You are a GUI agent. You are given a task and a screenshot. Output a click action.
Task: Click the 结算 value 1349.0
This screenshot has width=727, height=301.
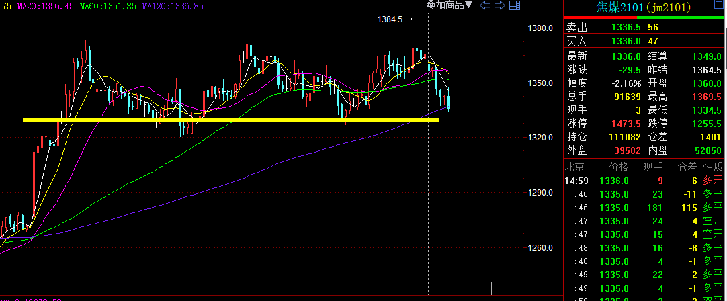click(x=707, y=56)
